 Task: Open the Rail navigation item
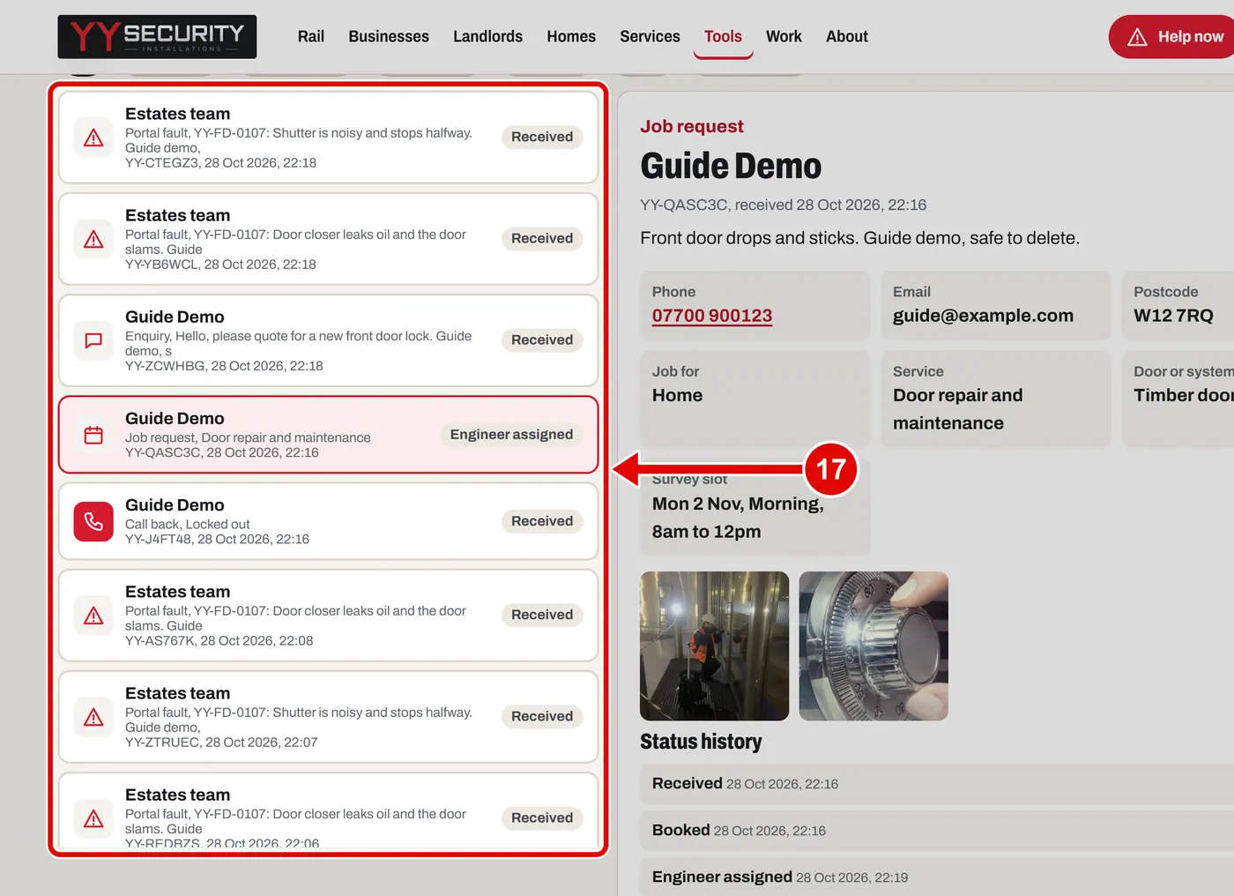(311, 36)
